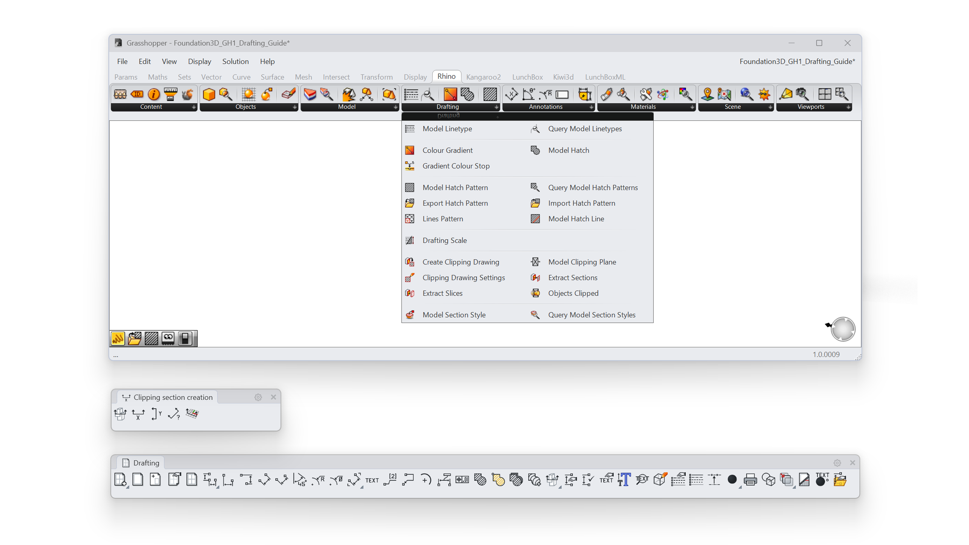The height and width of the screenshot is (545, 969).
Task: Expand the Scene panel dropdown
Action: point(770,107)
